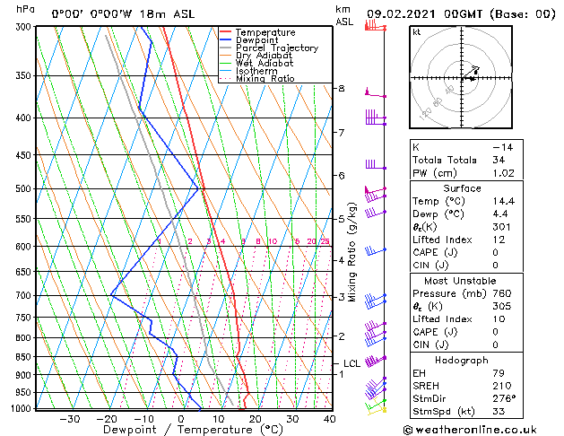Viewport: 564px width, 436px height.
Task: Click the LCL marker on the height axis
Action: 351,363
